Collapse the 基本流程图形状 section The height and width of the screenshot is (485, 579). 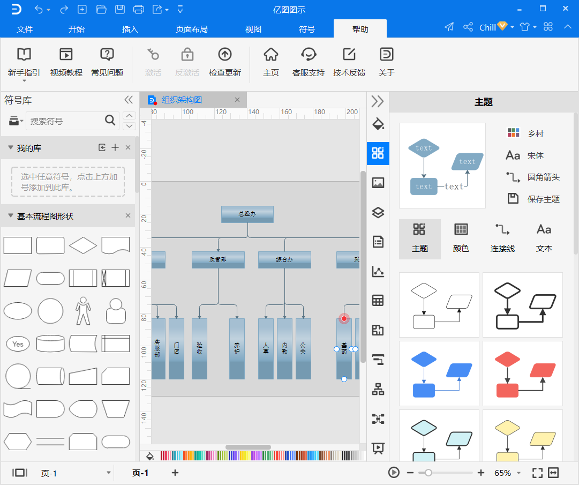[x=10, y=215]
